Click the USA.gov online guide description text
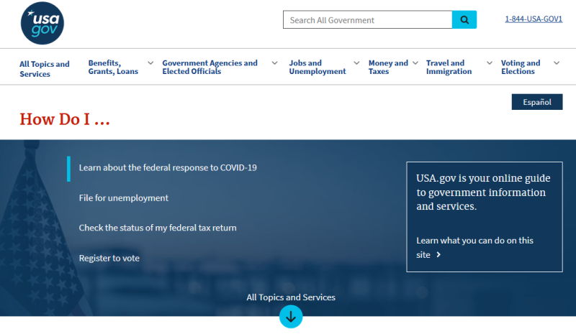This screenshot has width=576, height=334. click(483, 192)
